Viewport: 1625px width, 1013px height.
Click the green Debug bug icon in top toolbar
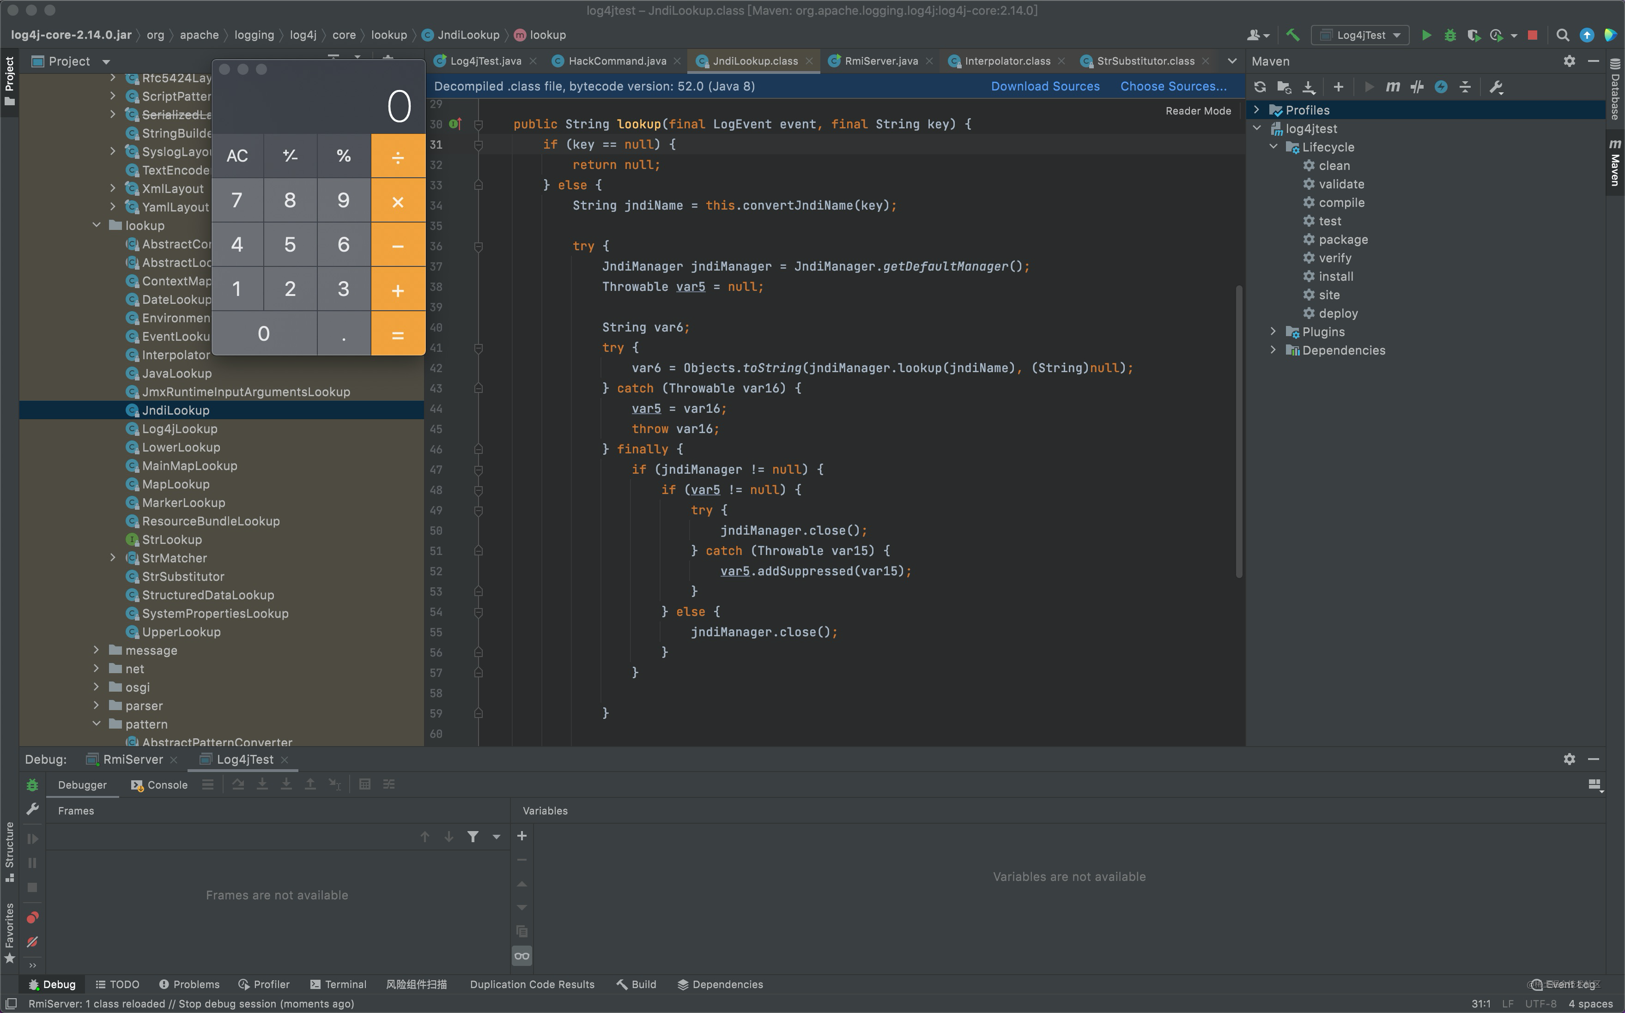tap(1450, 36)
